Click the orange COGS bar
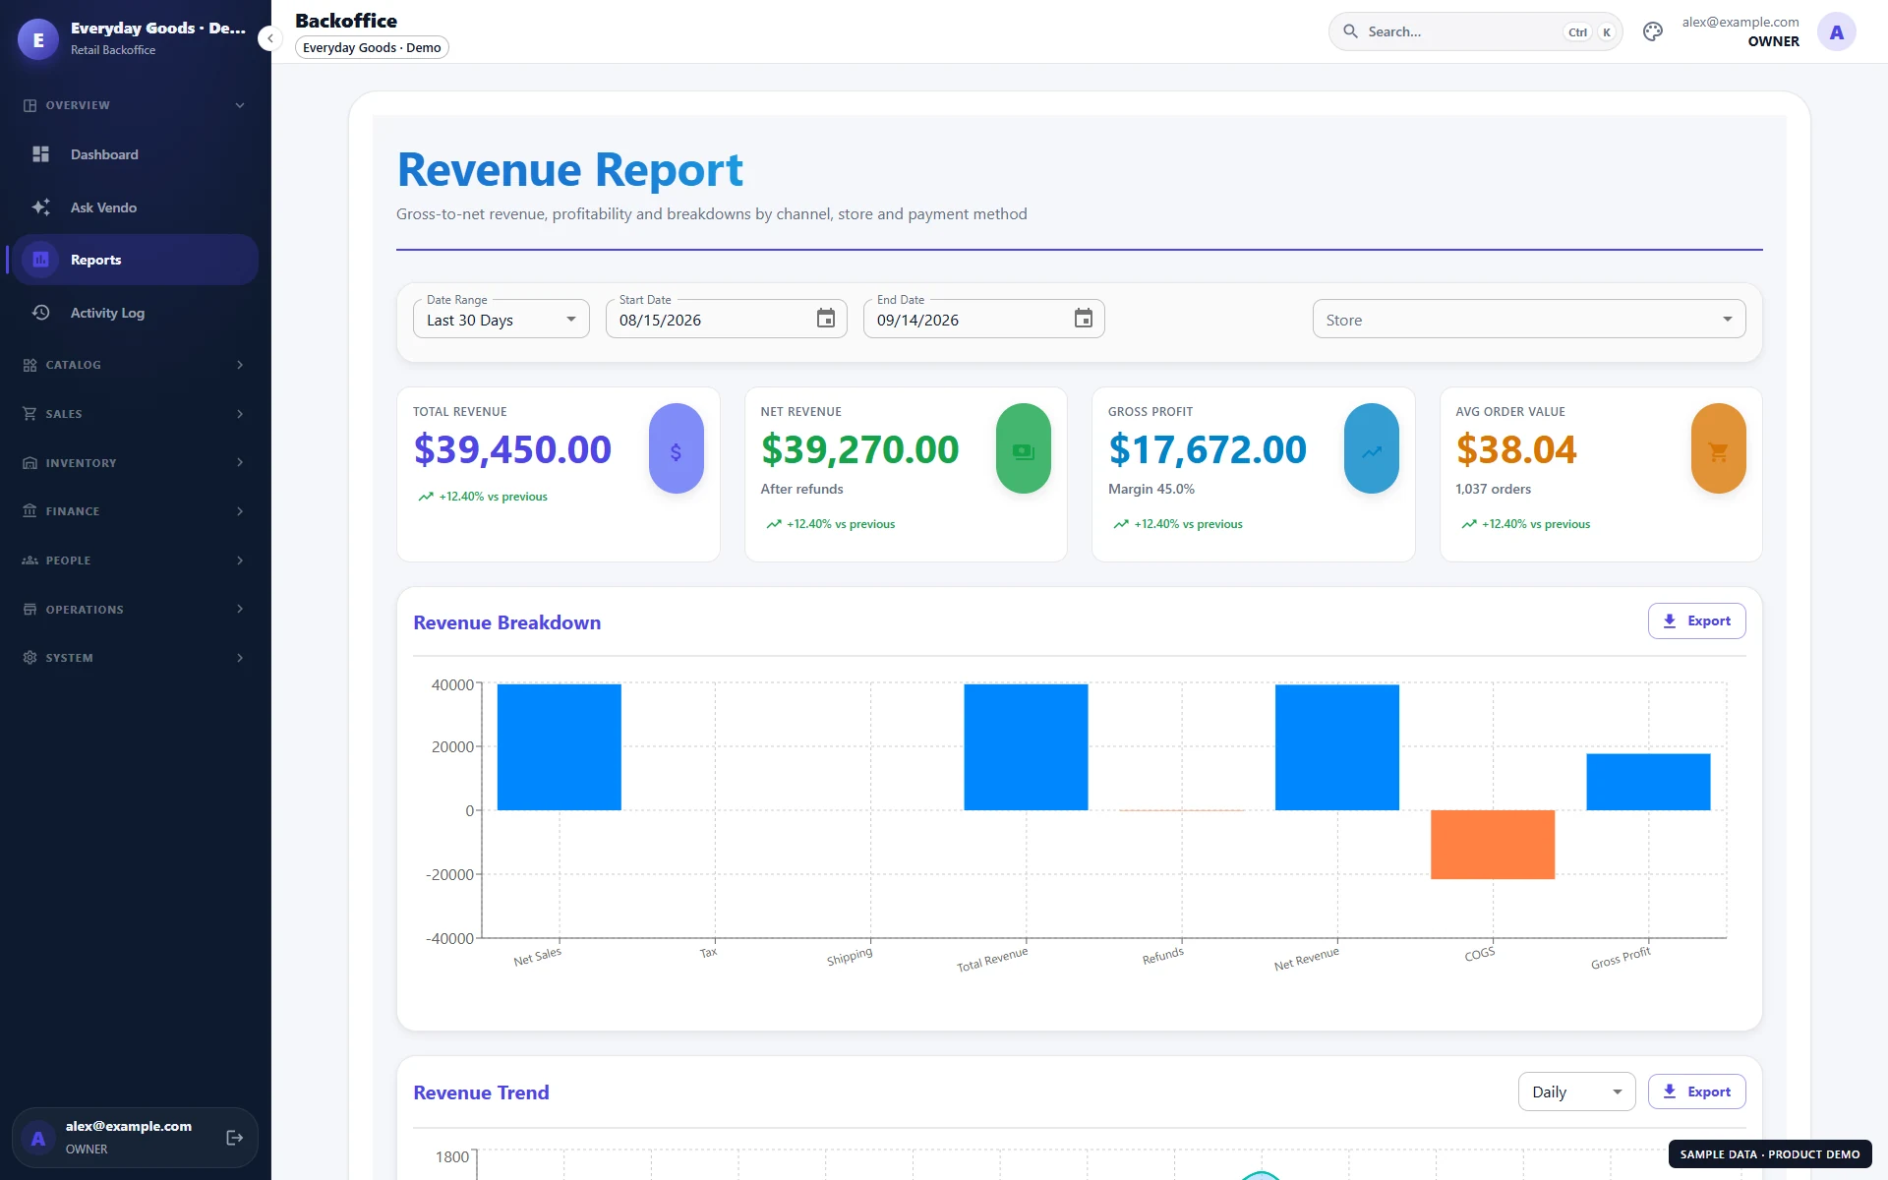 point(1493,845)
